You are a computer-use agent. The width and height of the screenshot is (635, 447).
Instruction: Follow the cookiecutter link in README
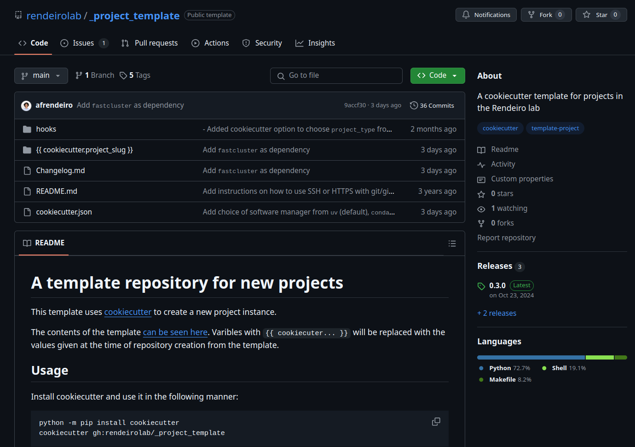(127, 312)
